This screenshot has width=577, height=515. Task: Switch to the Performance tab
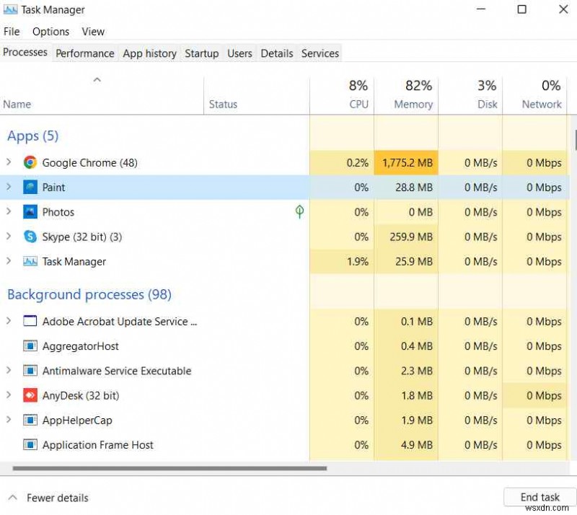pyautogui.click(x=84, y=53)
